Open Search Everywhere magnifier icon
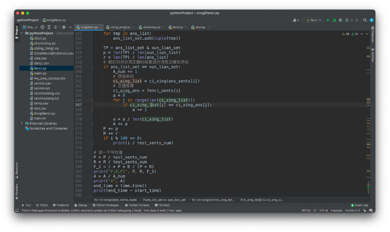Image resolution: width=390 pixels, height=232 pixels. pos(365,20)
